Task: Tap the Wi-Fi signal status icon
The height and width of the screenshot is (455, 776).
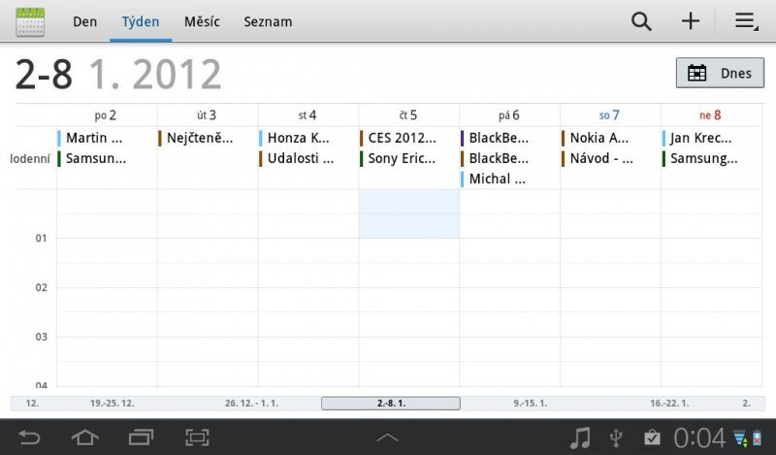Action: (740, 439)
